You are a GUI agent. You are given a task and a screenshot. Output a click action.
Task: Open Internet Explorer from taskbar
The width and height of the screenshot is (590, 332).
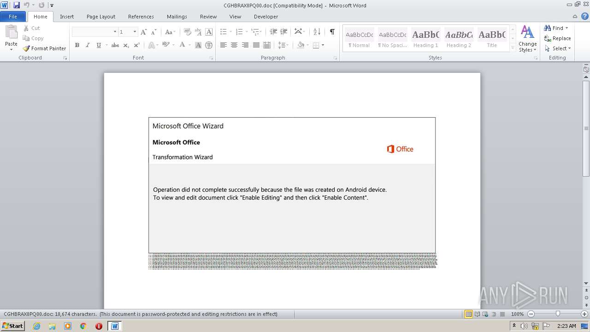(36, 326)
